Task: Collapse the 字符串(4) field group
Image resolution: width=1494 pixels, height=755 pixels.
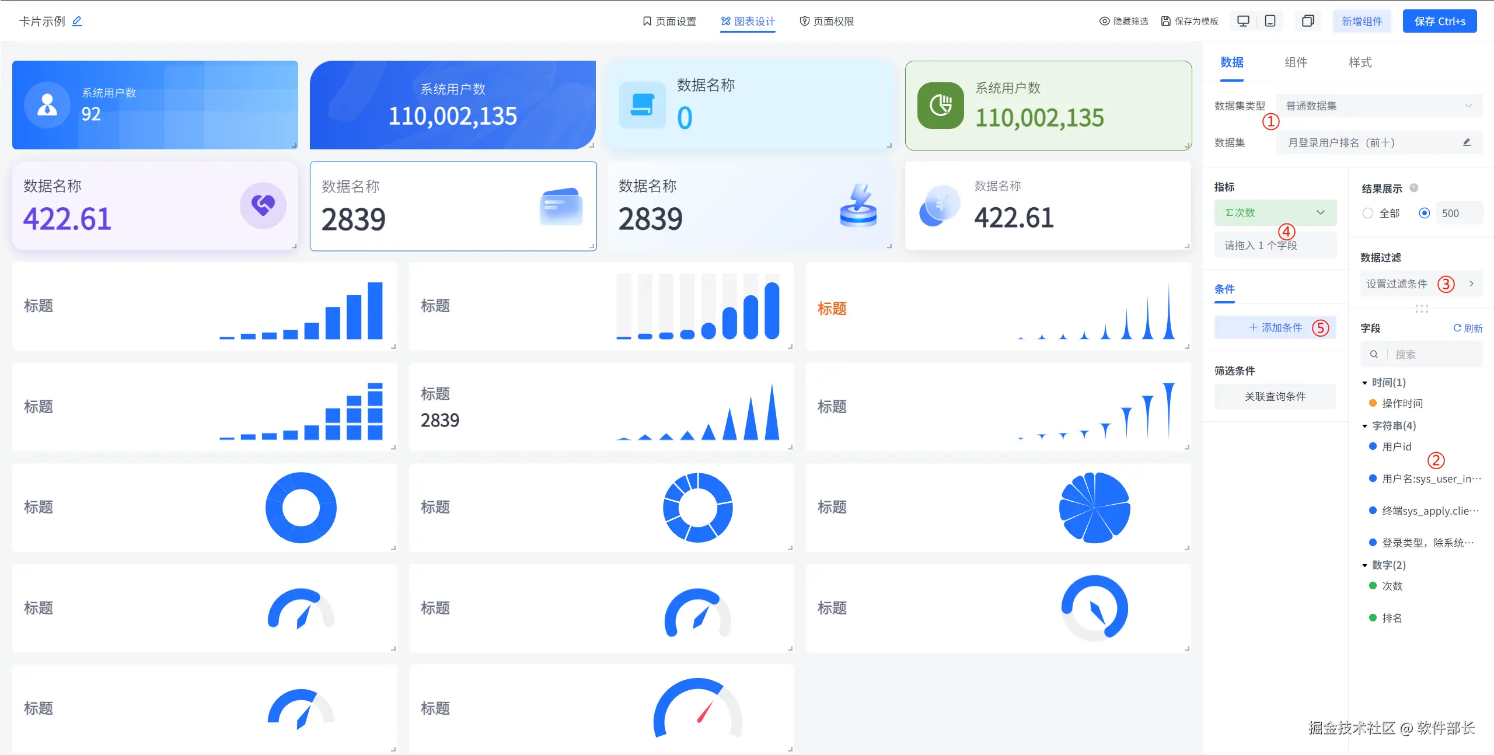Action: coord(1364,426)
